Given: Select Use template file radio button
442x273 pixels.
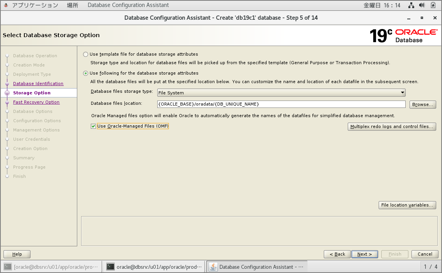Looking at the screenshot, I should (85, 55).
